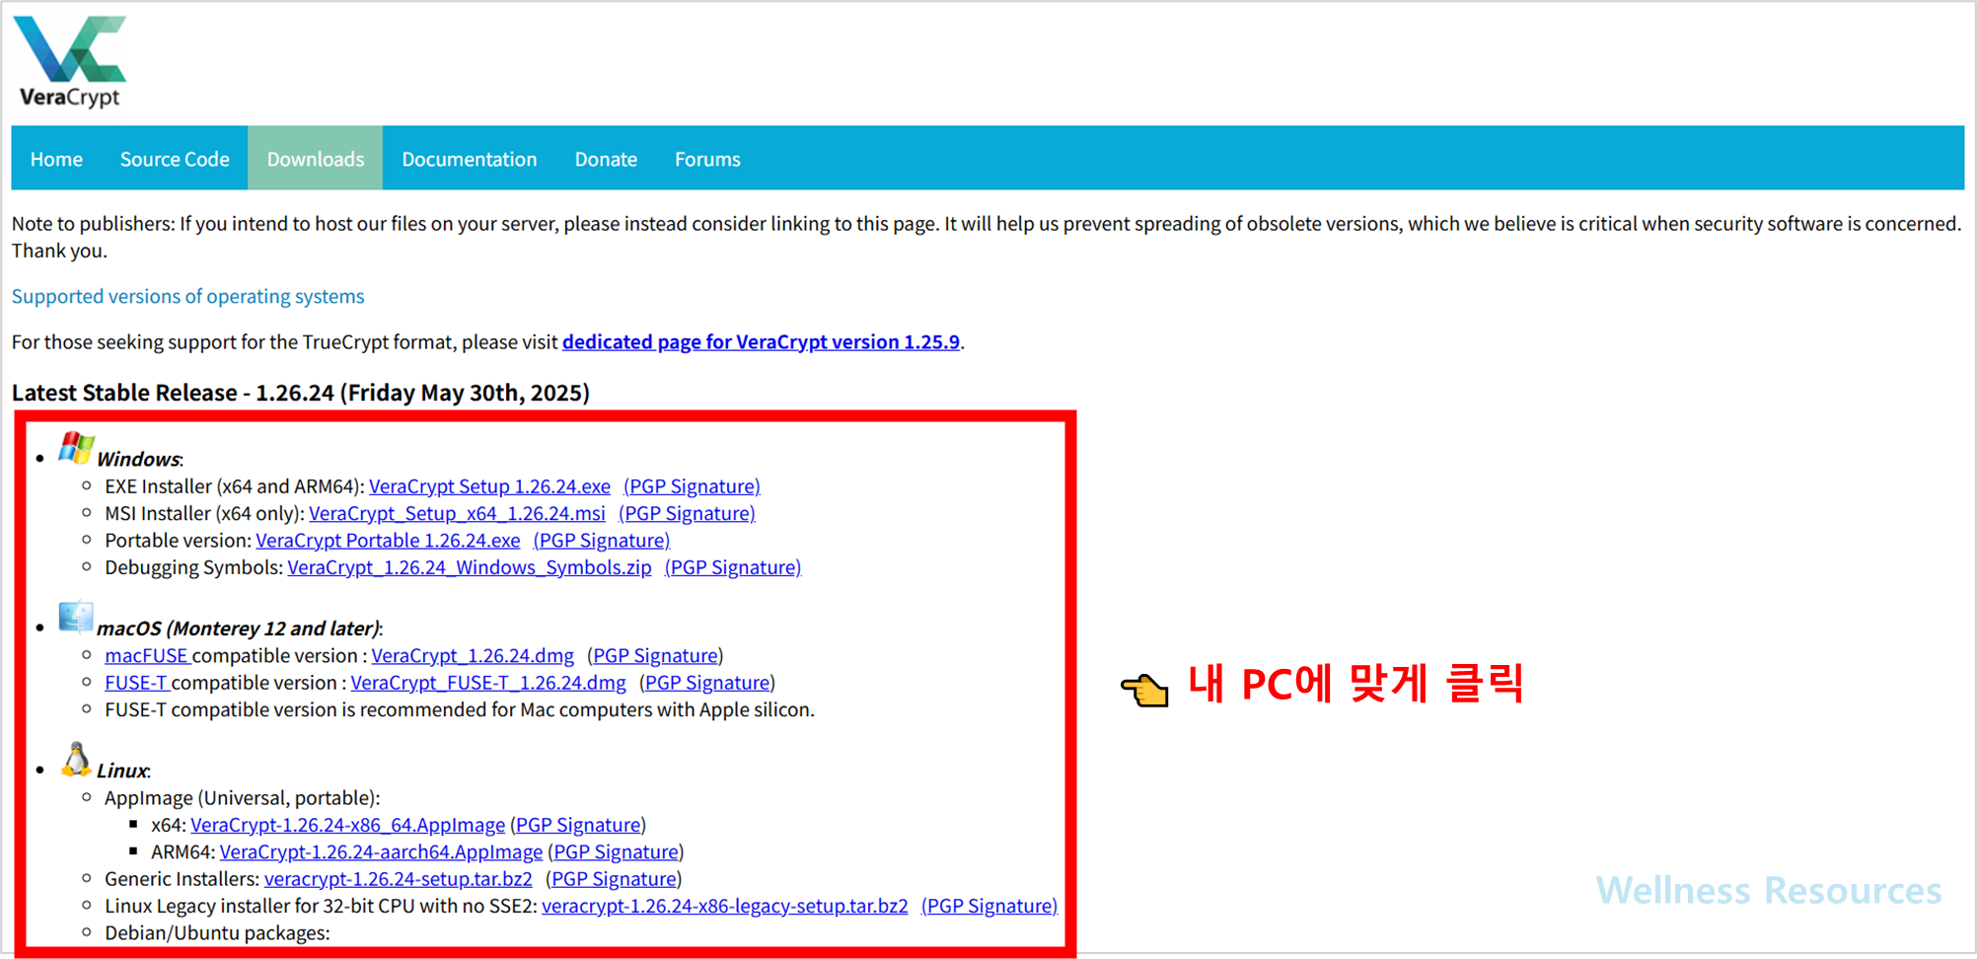This screenshot has width=1977, height=959.
Task: Open the Documentation page
Action: (x=470, y=159)
